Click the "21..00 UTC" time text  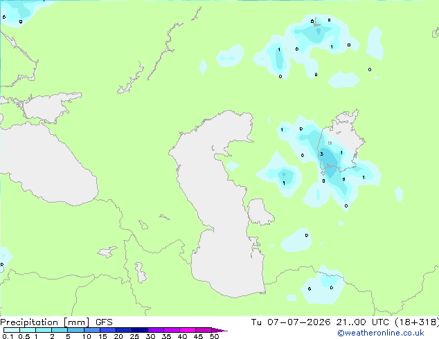(x=363, y=322)
